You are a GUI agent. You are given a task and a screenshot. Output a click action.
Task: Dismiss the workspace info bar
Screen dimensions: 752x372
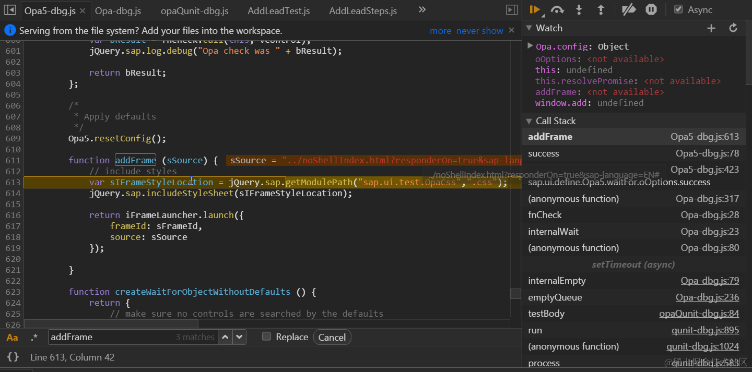[x=512, y=30]
